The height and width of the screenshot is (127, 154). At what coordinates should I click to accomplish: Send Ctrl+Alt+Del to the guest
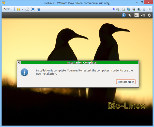27,9
